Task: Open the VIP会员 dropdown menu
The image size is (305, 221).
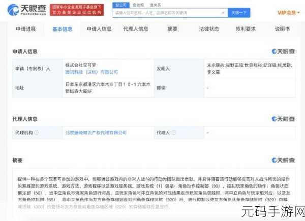Action: tap(289, 13)
